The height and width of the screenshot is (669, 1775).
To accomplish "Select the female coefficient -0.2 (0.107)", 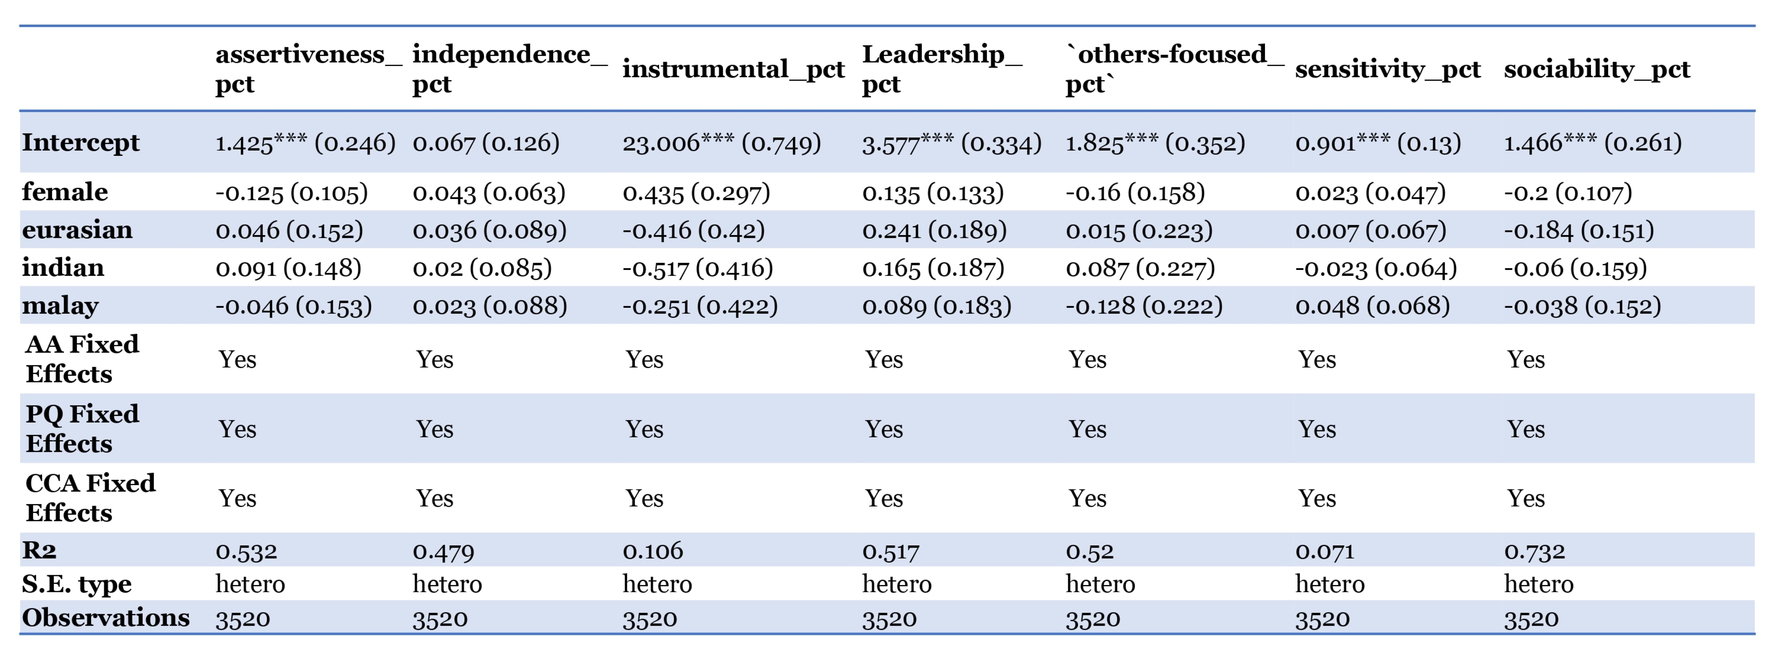I will (x=1567, y=192).
